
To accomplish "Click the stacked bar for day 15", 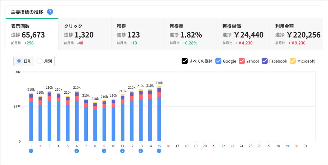I will (159, 115).
